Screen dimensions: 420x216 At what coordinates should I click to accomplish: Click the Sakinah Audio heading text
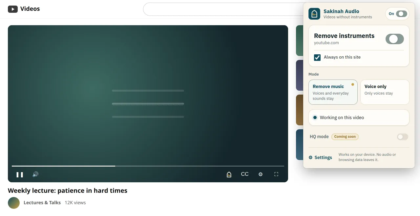click(x=341, y=11)
